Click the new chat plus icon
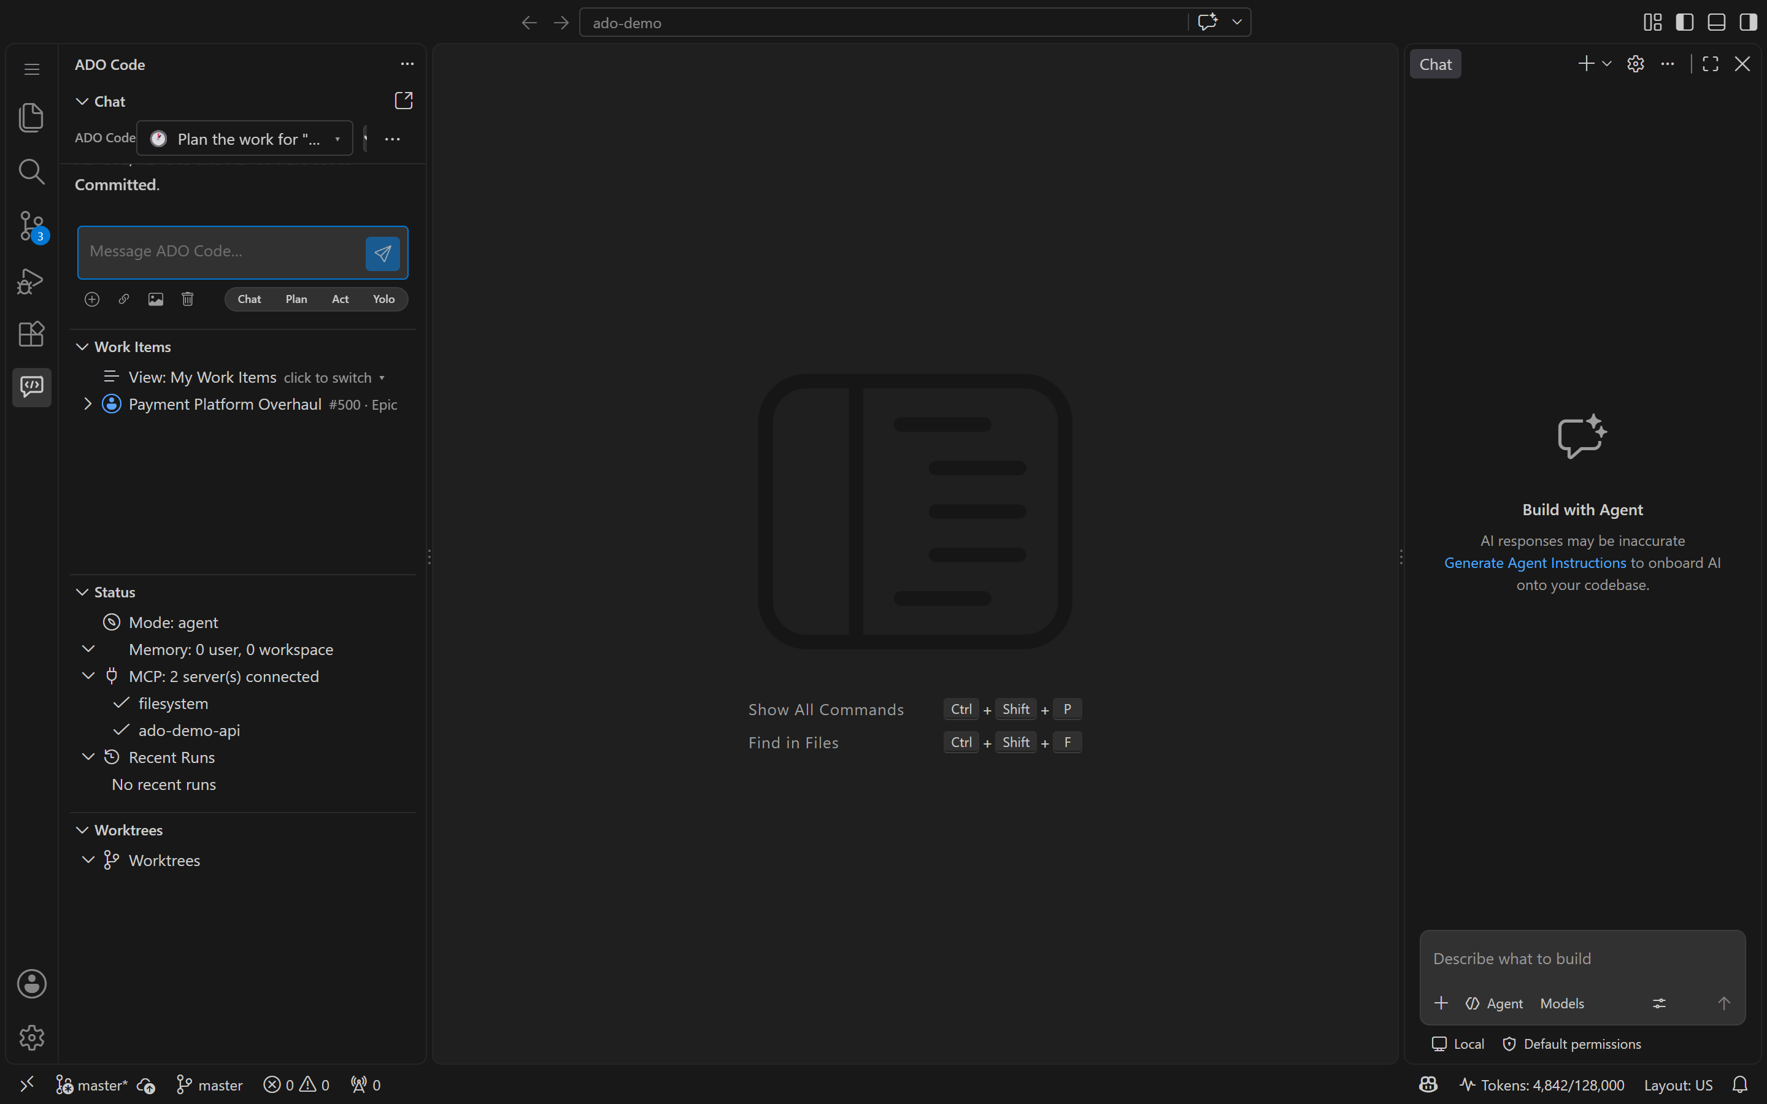The image size is (1767, 1104). pos(1586,64)
